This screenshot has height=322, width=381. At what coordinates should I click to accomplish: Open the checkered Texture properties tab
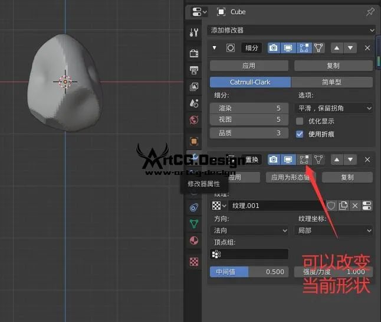(x=194, y=262)
